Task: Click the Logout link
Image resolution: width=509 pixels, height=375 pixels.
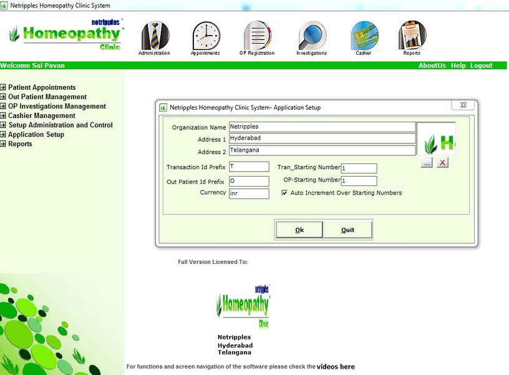Action: click(x=482, y=66)
